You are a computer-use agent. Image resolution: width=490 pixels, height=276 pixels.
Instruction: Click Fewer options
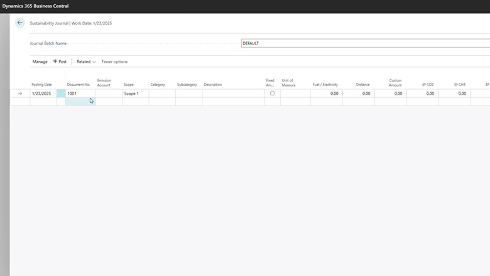tap(114, 61)
